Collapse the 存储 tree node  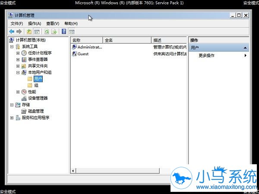pyautogui.click(x=12, y=105)
